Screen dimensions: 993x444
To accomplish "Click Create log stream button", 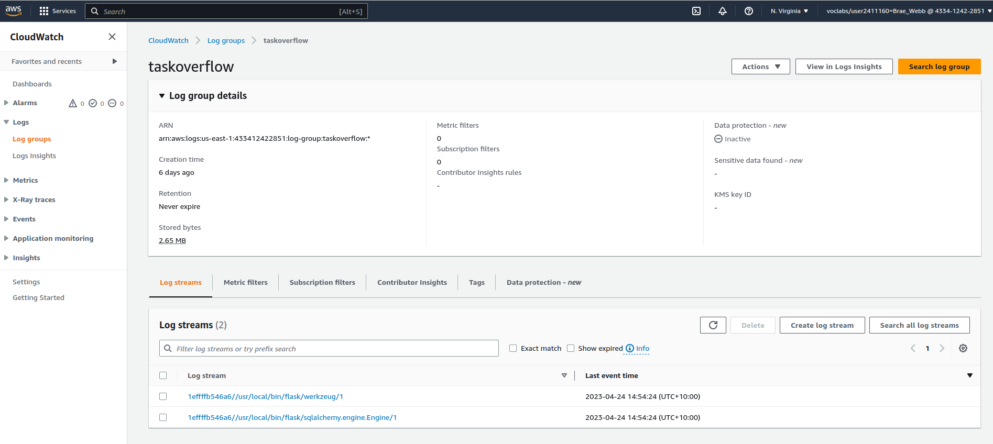I will pyautogui.click(x=822, y=325).
